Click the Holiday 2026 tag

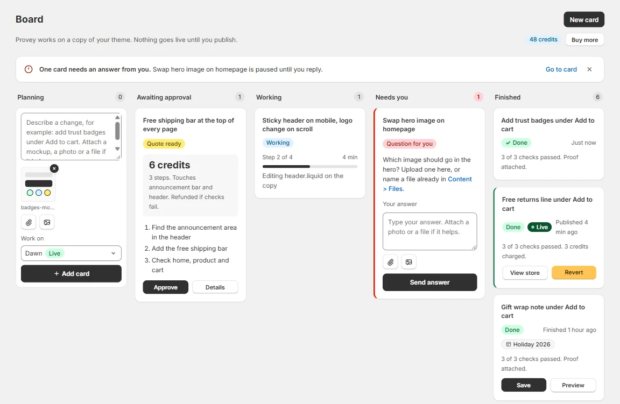(x=528, y=344)
